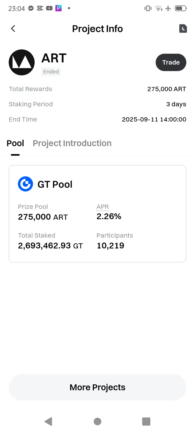195x434 pixels.
Task: Go back using the top-left arrow
Action: [x=13, y=28]
